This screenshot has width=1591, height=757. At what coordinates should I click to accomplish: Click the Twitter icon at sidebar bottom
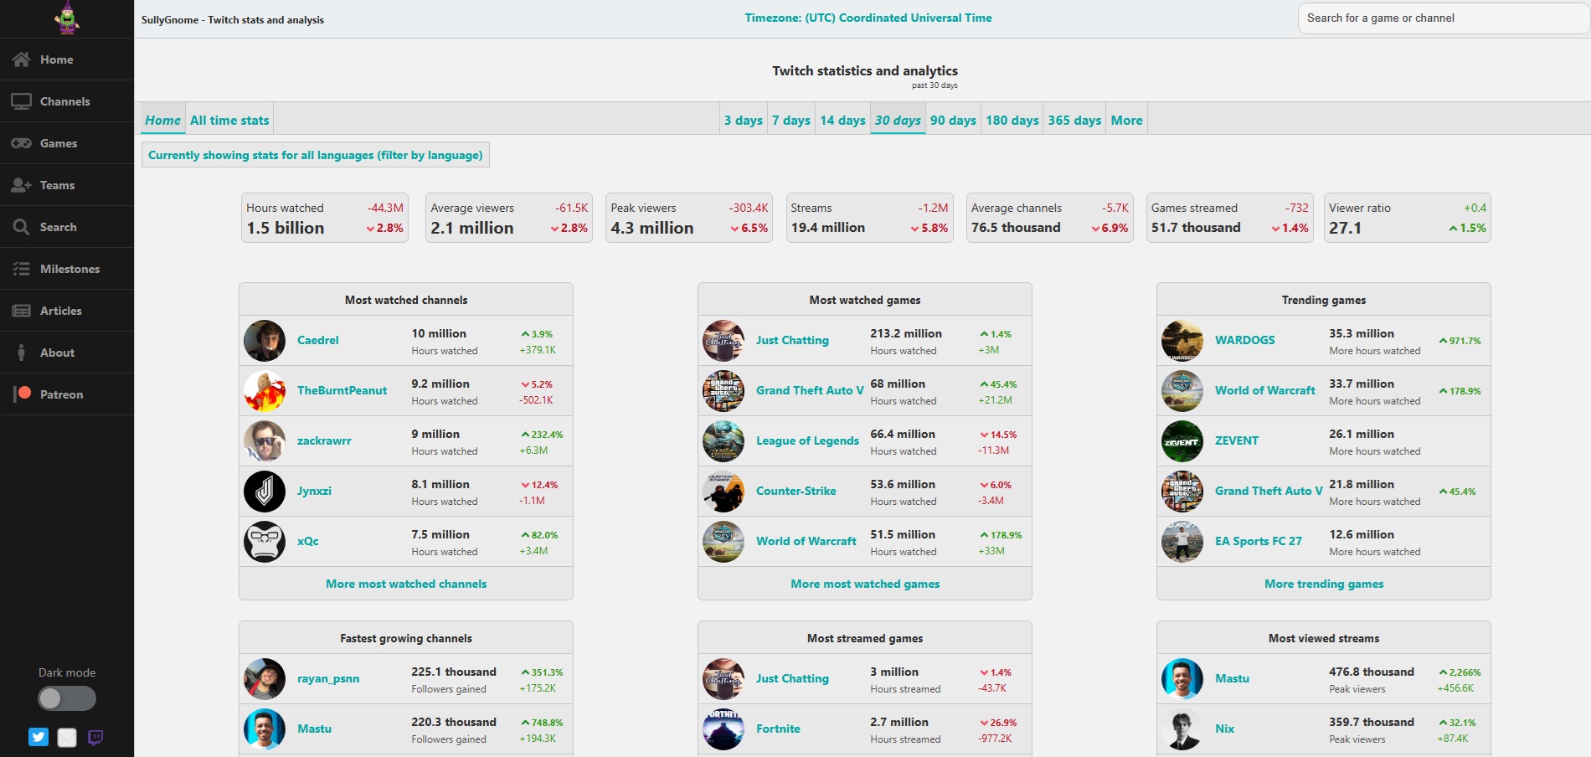tap(39, 737)
